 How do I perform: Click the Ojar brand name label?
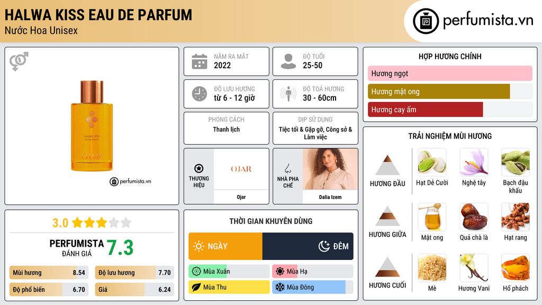(x=241, y=197)
